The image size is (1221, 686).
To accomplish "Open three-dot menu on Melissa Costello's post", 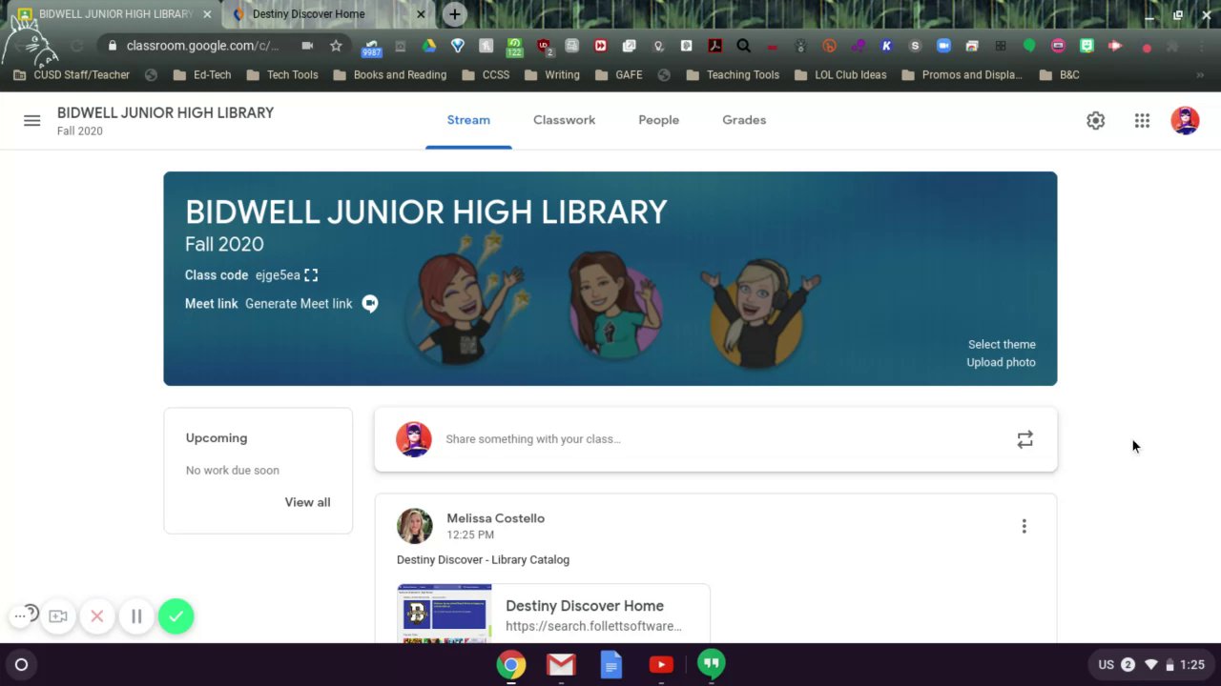I will [1024, 526].
